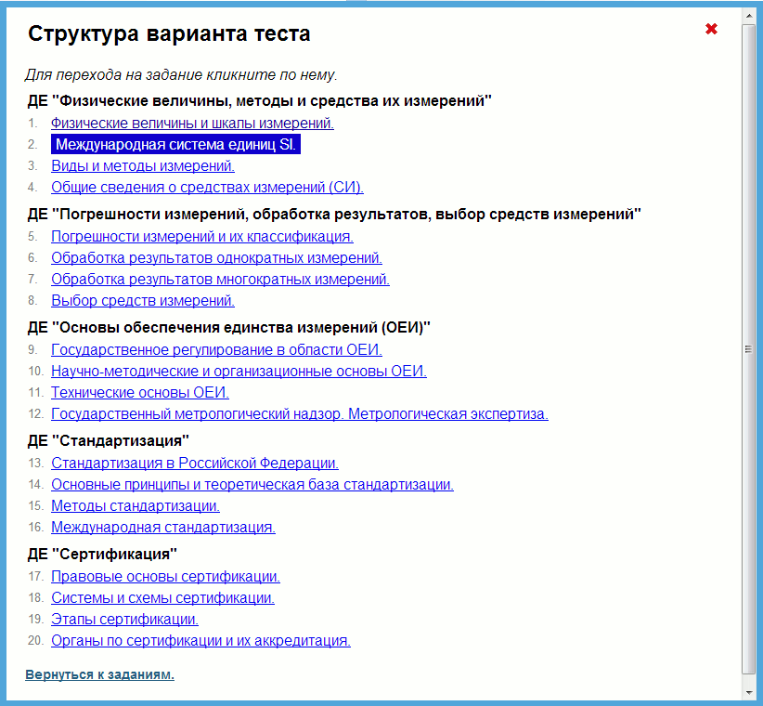763x706 pixels.
Task: Open 'Общие сведения о средствах измерений (СИ)'
Action: coord(207,188)
